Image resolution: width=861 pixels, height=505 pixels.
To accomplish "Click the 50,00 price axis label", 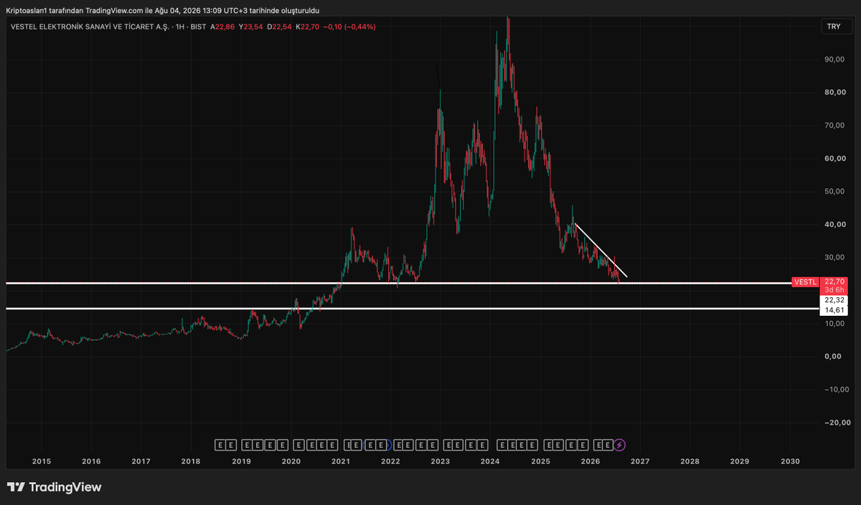I will 833,191.
